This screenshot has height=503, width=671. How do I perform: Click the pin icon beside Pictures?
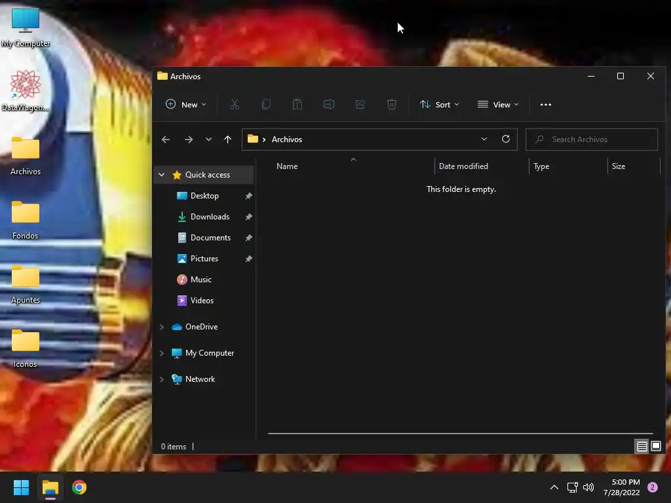[x=248, y=259]
